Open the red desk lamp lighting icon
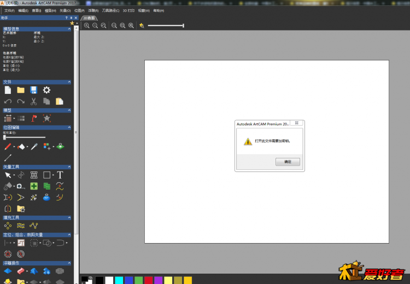Image resolution: width=410 pixels, height=284 pixels. tap(34, 119)
